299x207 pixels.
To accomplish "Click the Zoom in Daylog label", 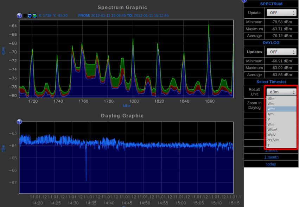I will pos(254,105).
